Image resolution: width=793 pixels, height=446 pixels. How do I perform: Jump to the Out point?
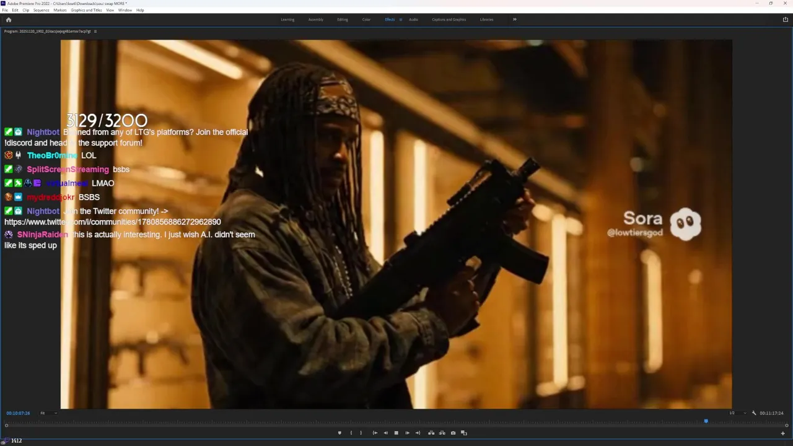[418, 433]
